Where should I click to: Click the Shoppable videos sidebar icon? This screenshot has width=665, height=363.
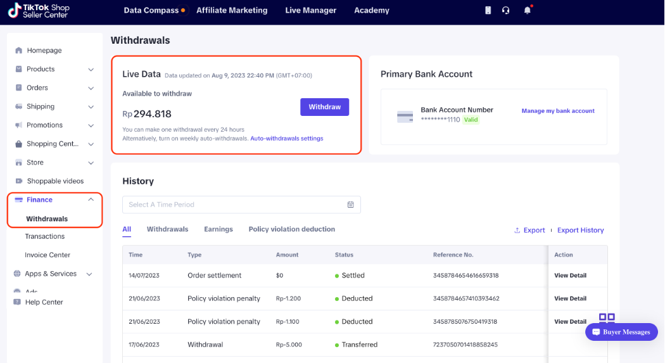pyautogui.click(x=18, y=181)
